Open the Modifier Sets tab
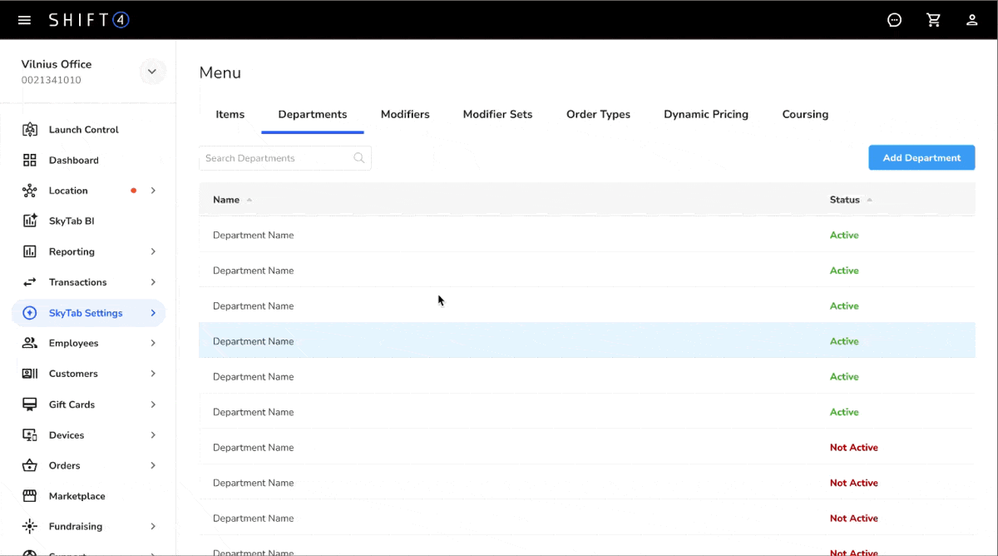The image size is (998, 556). point(497,115)
